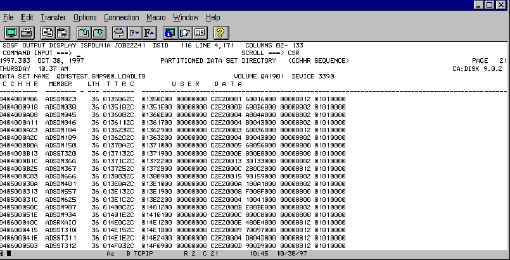Viewport: 510px width, 260px height.
Task: Click the U S E R D A T A header
Action: [x=207, y=84]
